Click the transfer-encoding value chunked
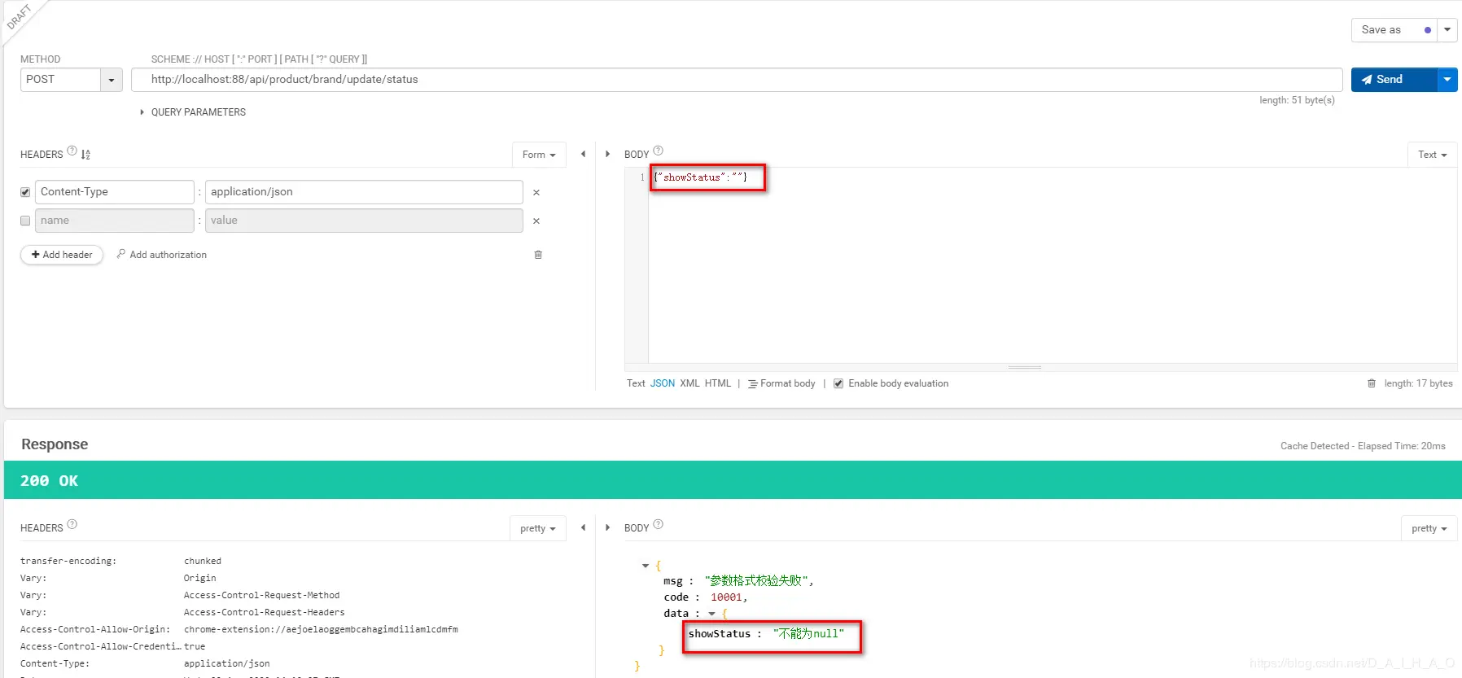This screenshot has width=1462, height=678. pos(203,562)
